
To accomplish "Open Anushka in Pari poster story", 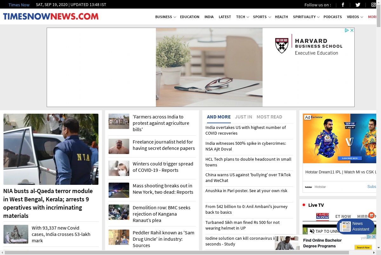I will [x=246, y=191].
